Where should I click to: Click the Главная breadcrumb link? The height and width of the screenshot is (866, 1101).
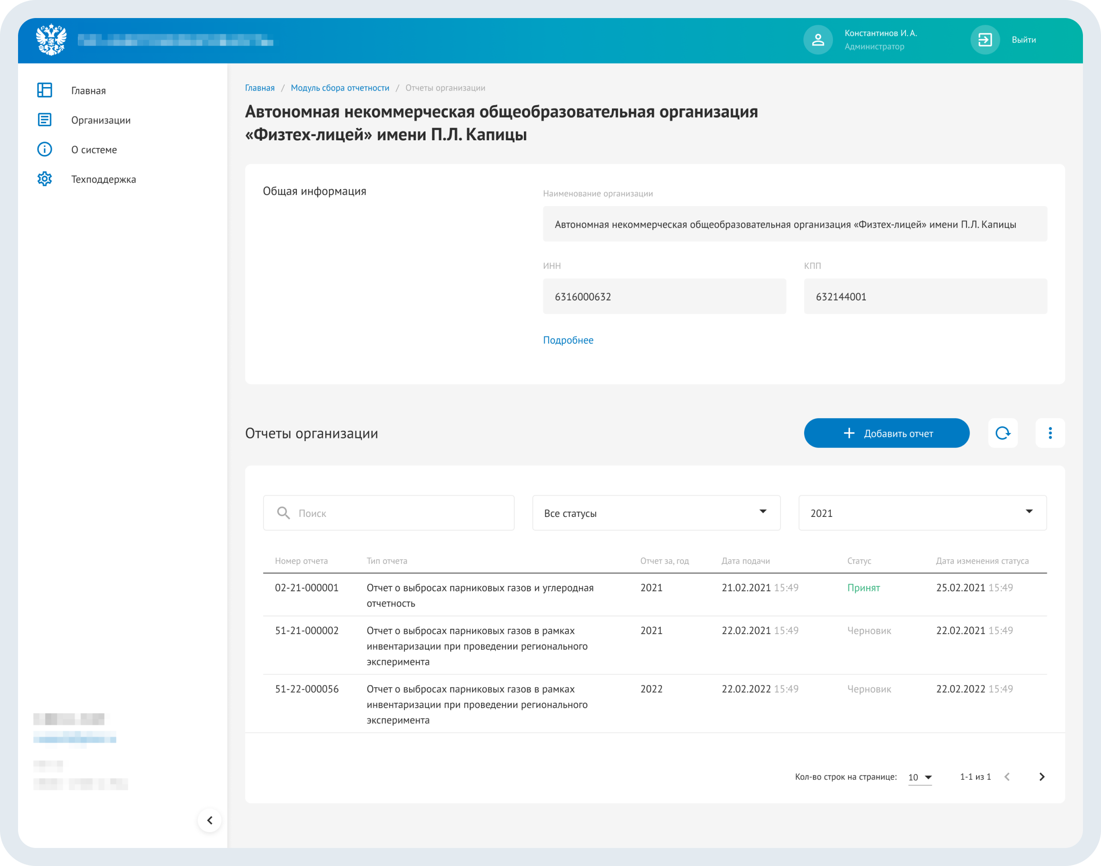click(x=259, y=88)
